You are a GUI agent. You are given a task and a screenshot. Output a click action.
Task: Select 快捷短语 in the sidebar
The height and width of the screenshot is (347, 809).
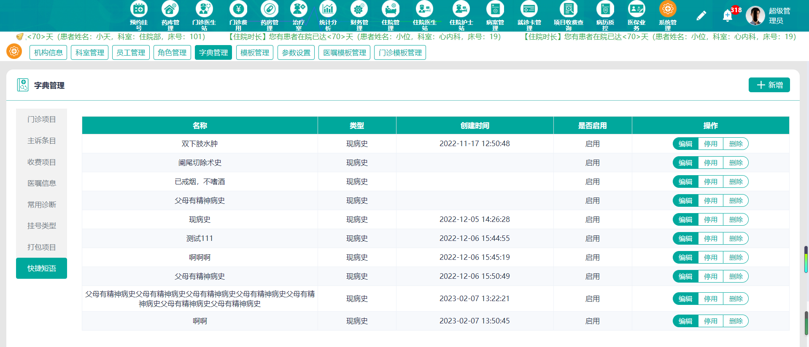[x=41, y=268]
